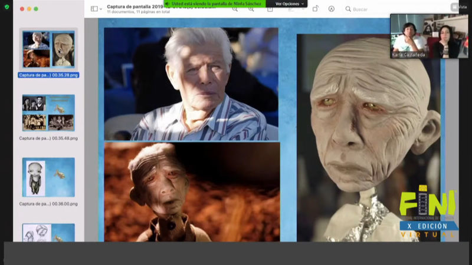Viewport: 472px width, 265px height.
Task: Click '11 documentos, 11 páginas en total' subtitle
Action: click(x=139, y=12)
